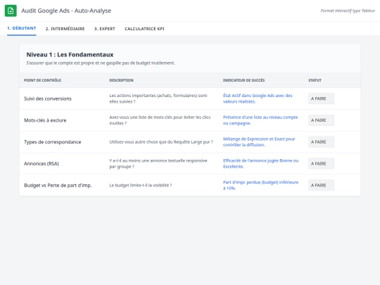380x285 pixels.
Task: Click 'Mélange de Expression et Exact' indicator text
Action: (259, 141)
